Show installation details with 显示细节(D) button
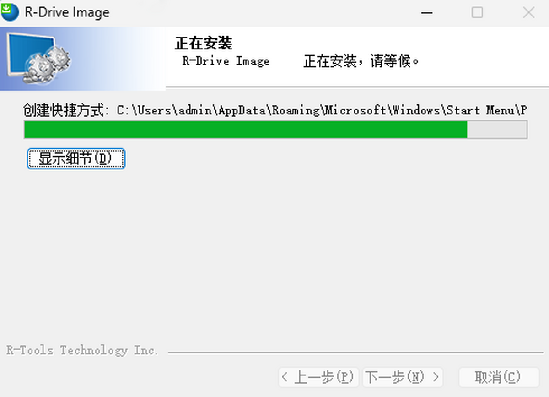The height and width of the screenshot is (397, 549). [76, 159]
